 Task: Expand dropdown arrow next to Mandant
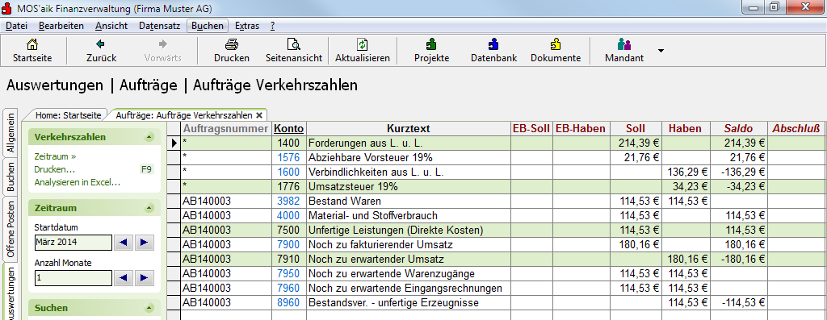pyautogui.click(x=661, y=51)
